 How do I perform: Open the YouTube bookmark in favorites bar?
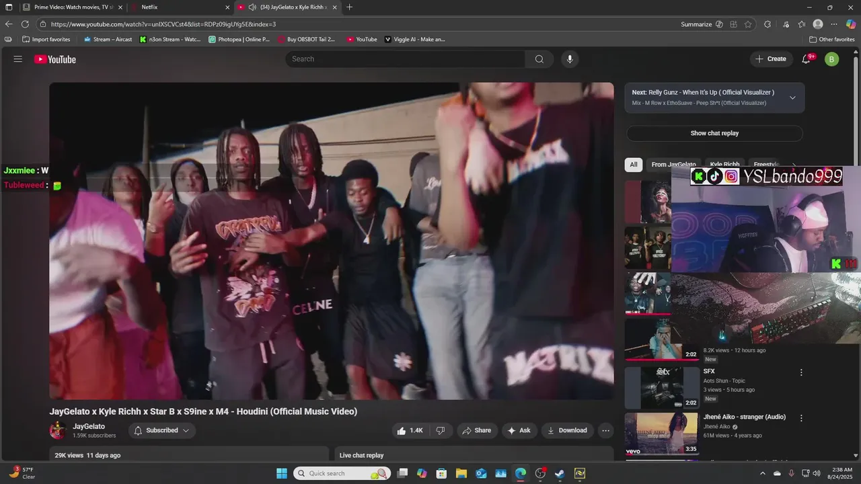tap(362, 39)
